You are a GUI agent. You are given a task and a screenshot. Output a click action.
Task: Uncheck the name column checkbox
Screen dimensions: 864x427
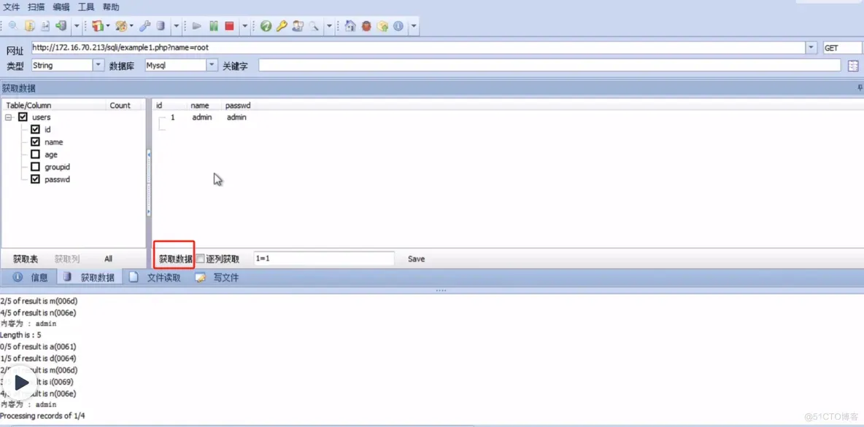35,142
